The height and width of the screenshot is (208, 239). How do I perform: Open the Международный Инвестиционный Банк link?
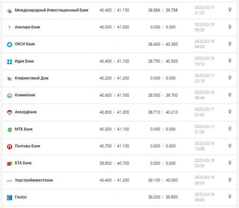51,10
